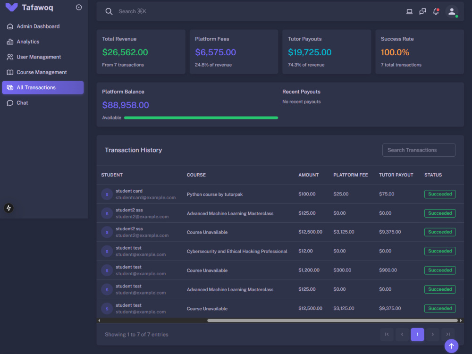Image resolution: width=472 pixels, height=354 pixels.
Task: Click the lightning bolt floating button
Action: 8,208
